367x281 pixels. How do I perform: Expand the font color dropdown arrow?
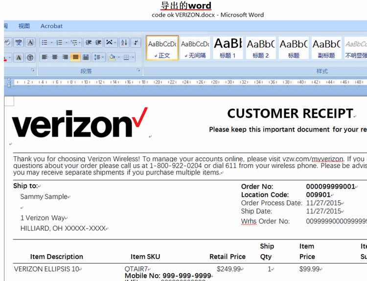pos(10,57)
